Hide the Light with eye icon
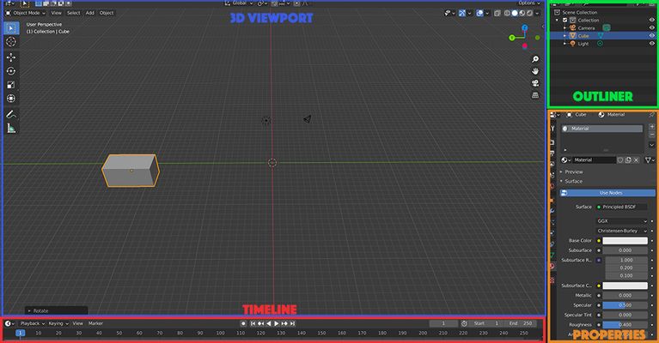Screen dimensions: 659x343 pos(652,44)
